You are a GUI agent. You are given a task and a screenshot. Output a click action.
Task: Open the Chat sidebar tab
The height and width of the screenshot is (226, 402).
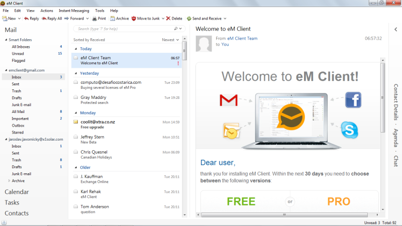(396, 161)
